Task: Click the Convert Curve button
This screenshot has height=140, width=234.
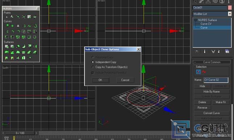Action: [212, 113]
